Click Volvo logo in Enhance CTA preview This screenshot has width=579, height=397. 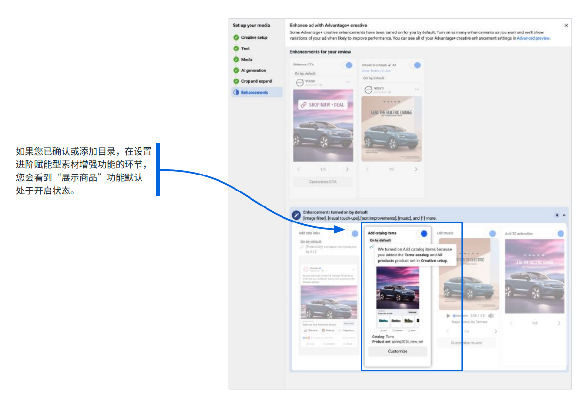point(300,83)
